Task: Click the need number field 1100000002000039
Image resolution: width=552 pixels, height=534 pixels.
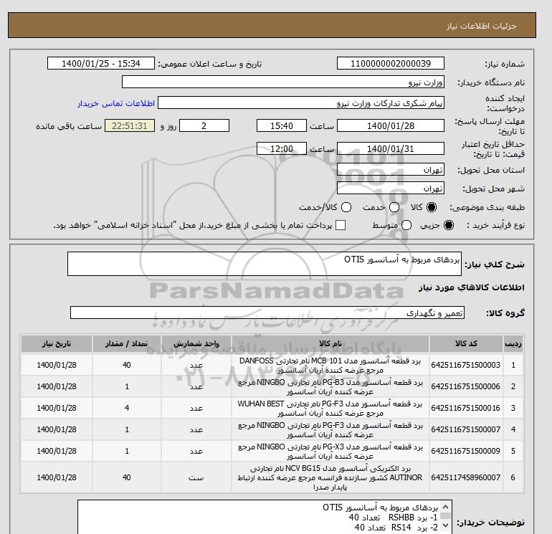Action: click(x=391, y=63)
